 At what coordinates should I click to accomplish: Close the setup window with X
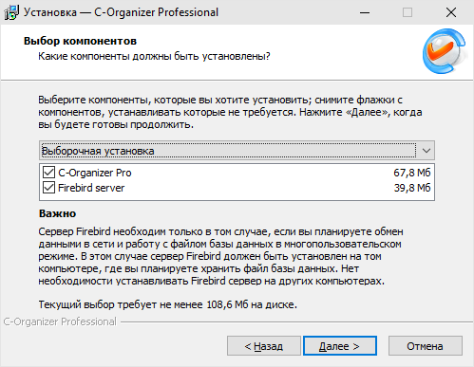click(x=451, y=12)
